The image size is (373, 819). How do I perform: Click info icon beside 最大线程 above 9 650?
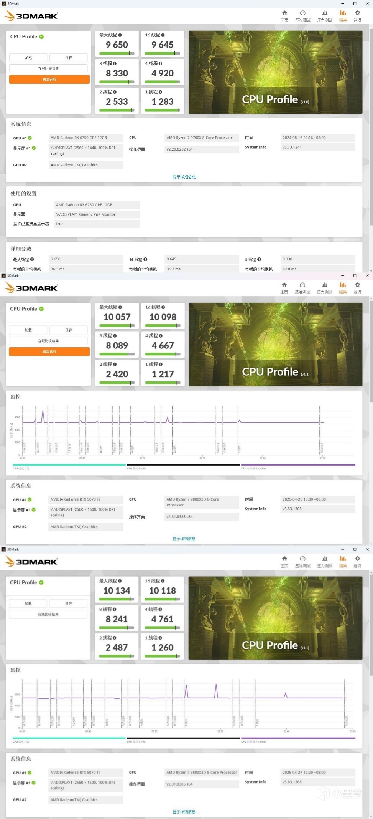pos(120,35)
